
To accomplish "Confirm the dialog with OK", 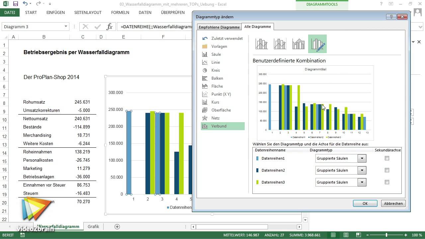I will [x=365, y=203].
